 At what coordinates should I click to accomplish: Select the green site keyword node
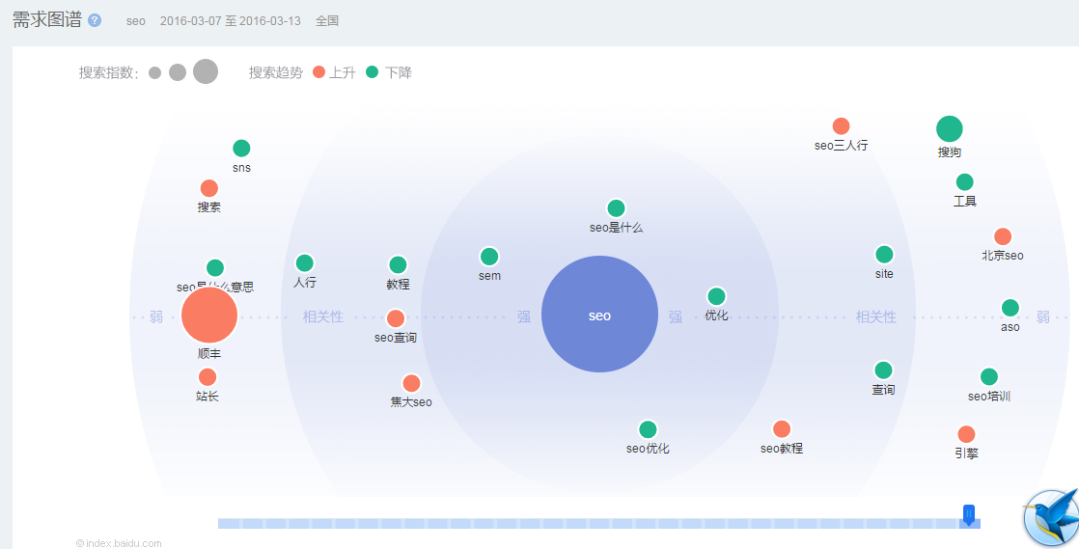pos(884,255)
